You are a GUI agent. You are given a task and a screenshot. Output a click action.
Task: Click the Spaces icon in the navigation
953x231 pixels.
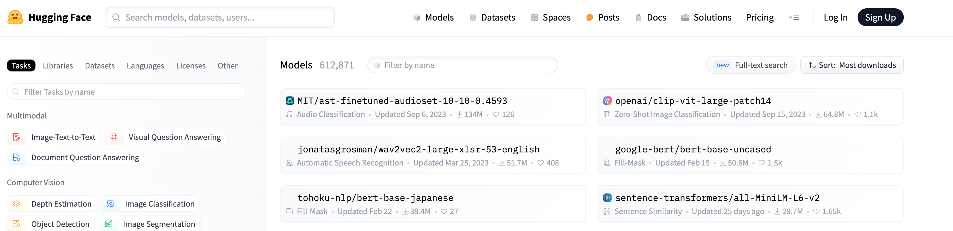pos(534,17)
